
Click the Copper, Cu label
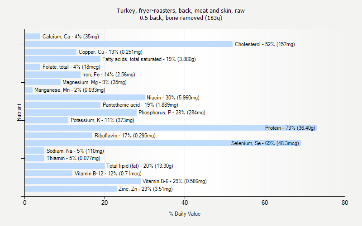[x=110, y=52]
